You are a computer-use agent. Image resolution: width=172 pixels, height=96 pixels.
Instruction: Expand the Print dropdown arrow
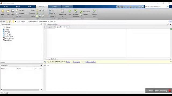point(23,16)
